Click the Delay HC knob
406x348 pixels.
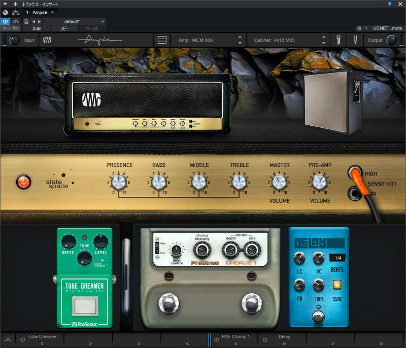(319, 257)
